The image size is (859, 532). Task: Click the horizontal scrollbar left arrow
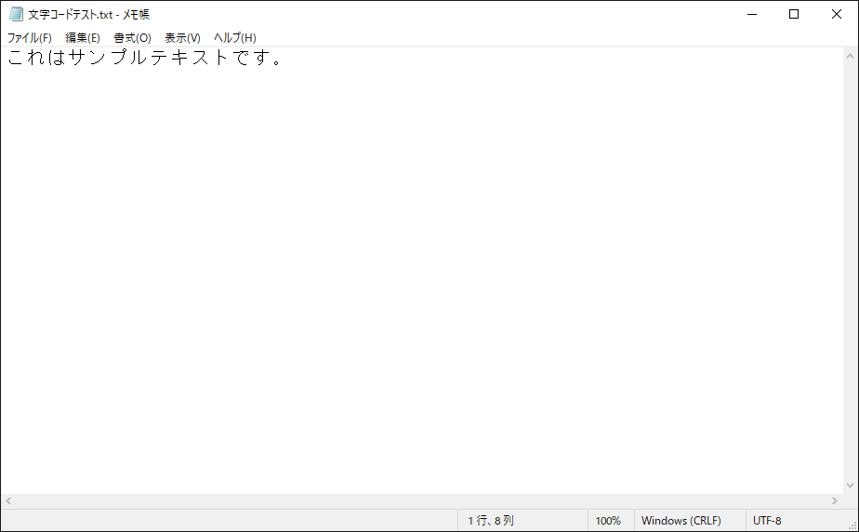8,501
